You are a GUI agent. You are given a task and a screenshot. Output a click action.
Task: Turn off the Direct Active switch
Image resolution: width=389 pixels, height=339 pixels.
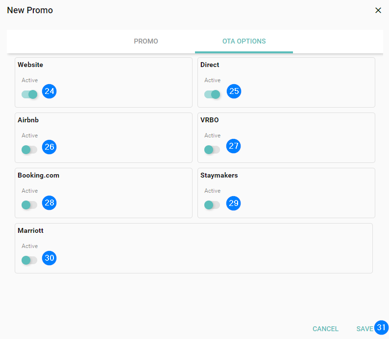pos(212,94)
